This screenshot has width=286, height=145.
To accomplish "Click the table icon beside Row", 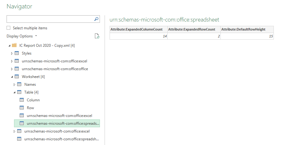I will [x=22, y=108].
